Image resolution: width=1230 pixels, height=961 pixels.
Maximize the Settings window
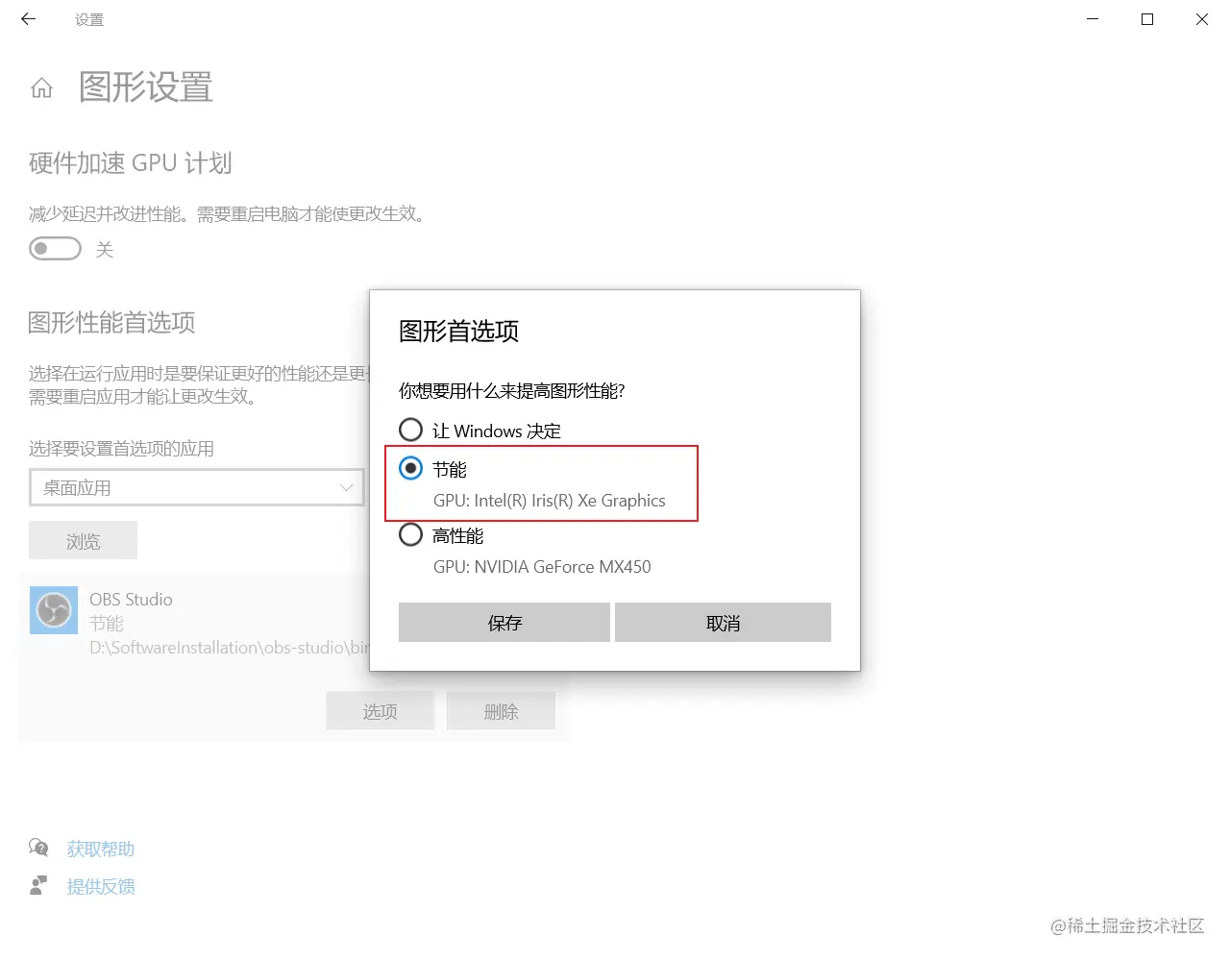pos(1147,19)
